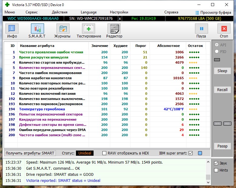Click Получить атрибуты SMART button
The height and width of the screenshot is (188, 236).
(x=30, y=153)
